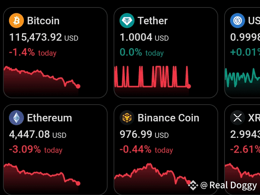The image size is (260, 195).
Task: Click the Binance Coin cube icon
Action: point(127,118)
